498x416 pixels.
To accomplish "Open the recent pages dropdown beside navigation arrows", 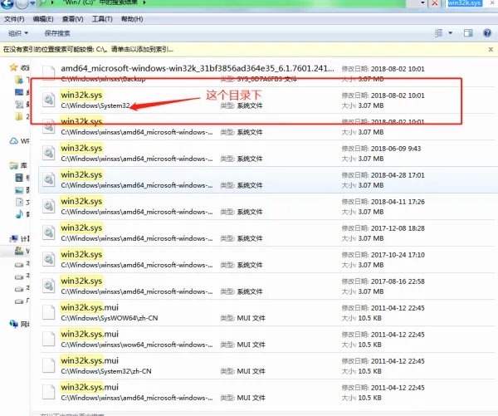I will 32,3.
